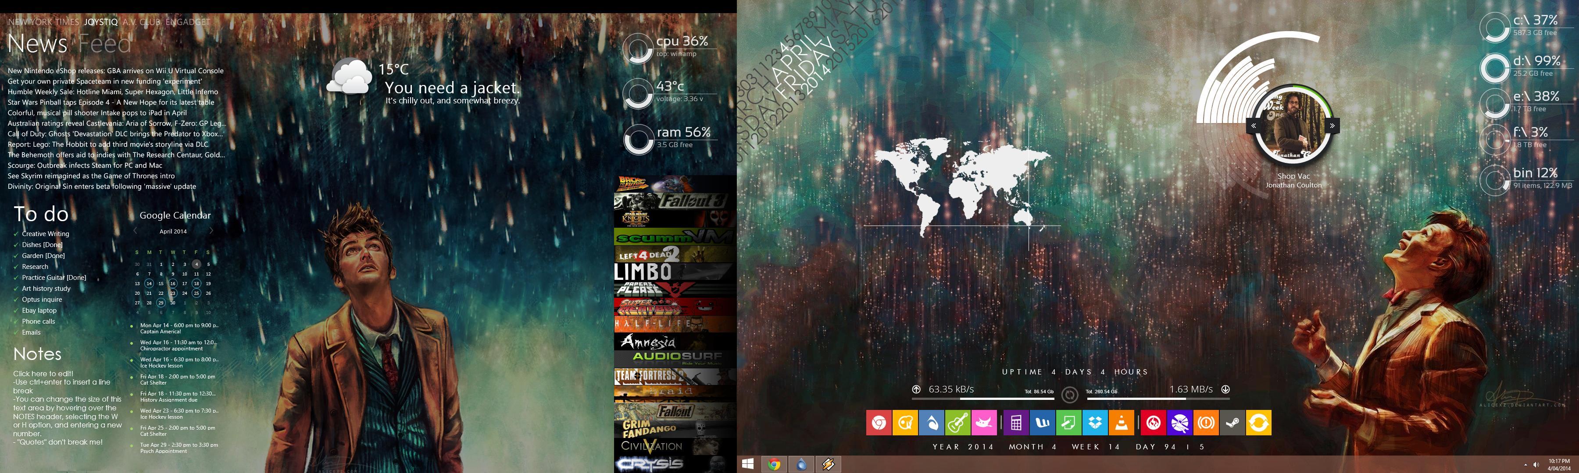
Task: Toggle the Creative Writing to-do checkmark
Action: coord(16,234)
